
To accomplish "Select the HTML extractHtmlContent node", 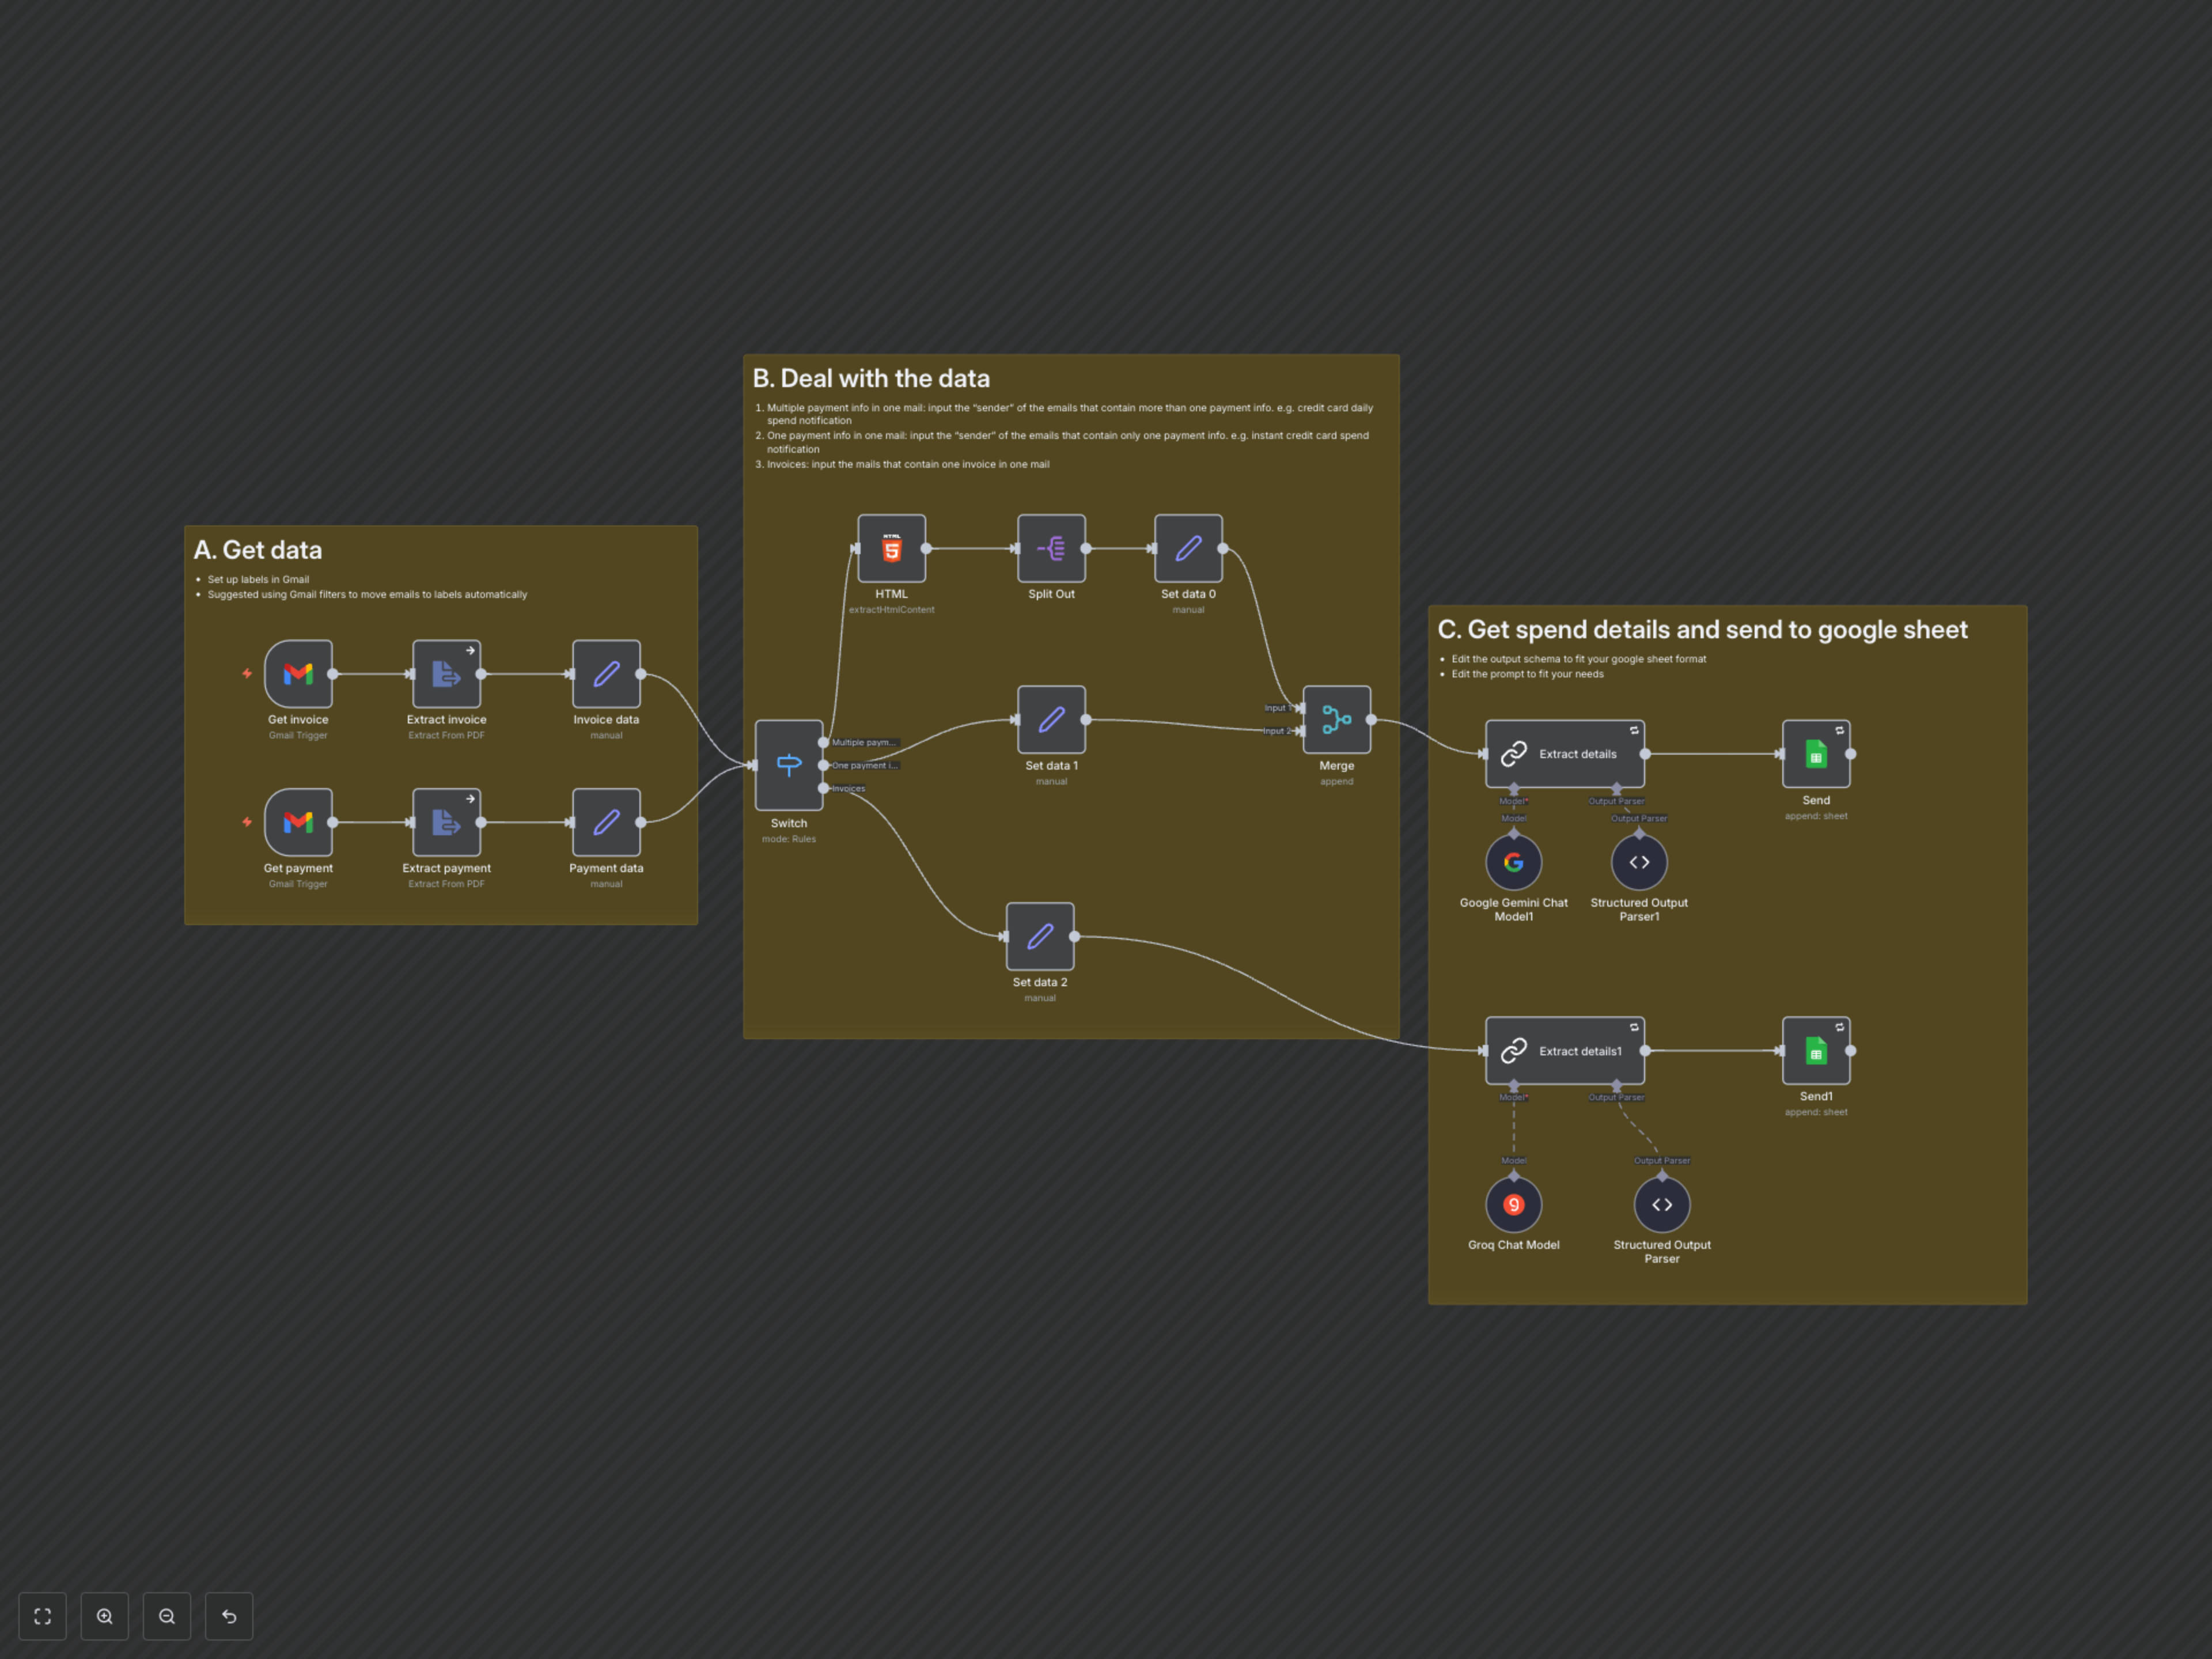I will point(890,548).
